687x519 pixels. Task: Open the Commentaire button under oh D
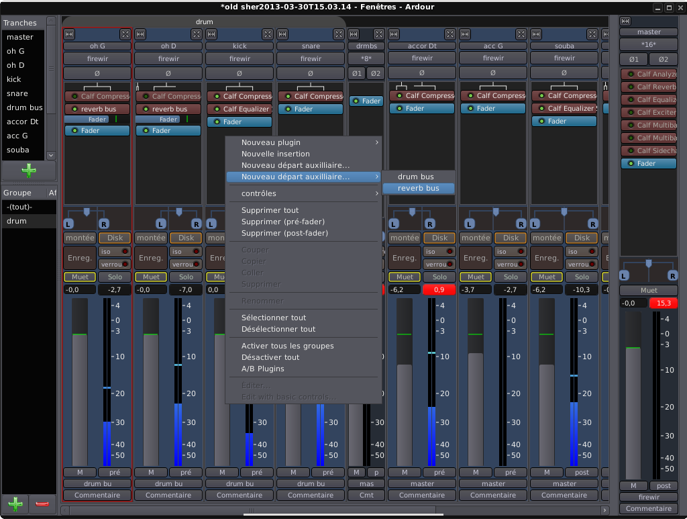coord(168,495)
